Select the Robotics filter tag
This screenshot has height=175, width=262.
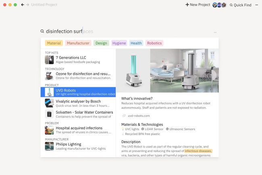coord(154,43)
